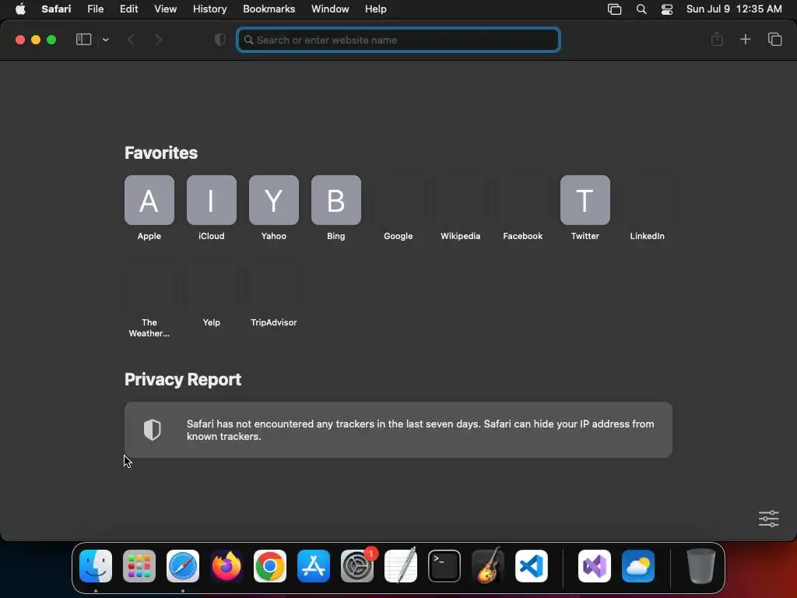Viewport: 797px width, 598px height.
Task: Open the iCloud favorite tile
Action: (212, 200)
